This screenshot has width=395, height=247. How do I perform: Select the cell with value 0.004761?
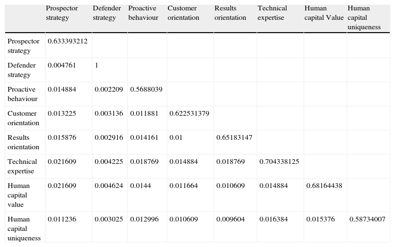[62, 65]
